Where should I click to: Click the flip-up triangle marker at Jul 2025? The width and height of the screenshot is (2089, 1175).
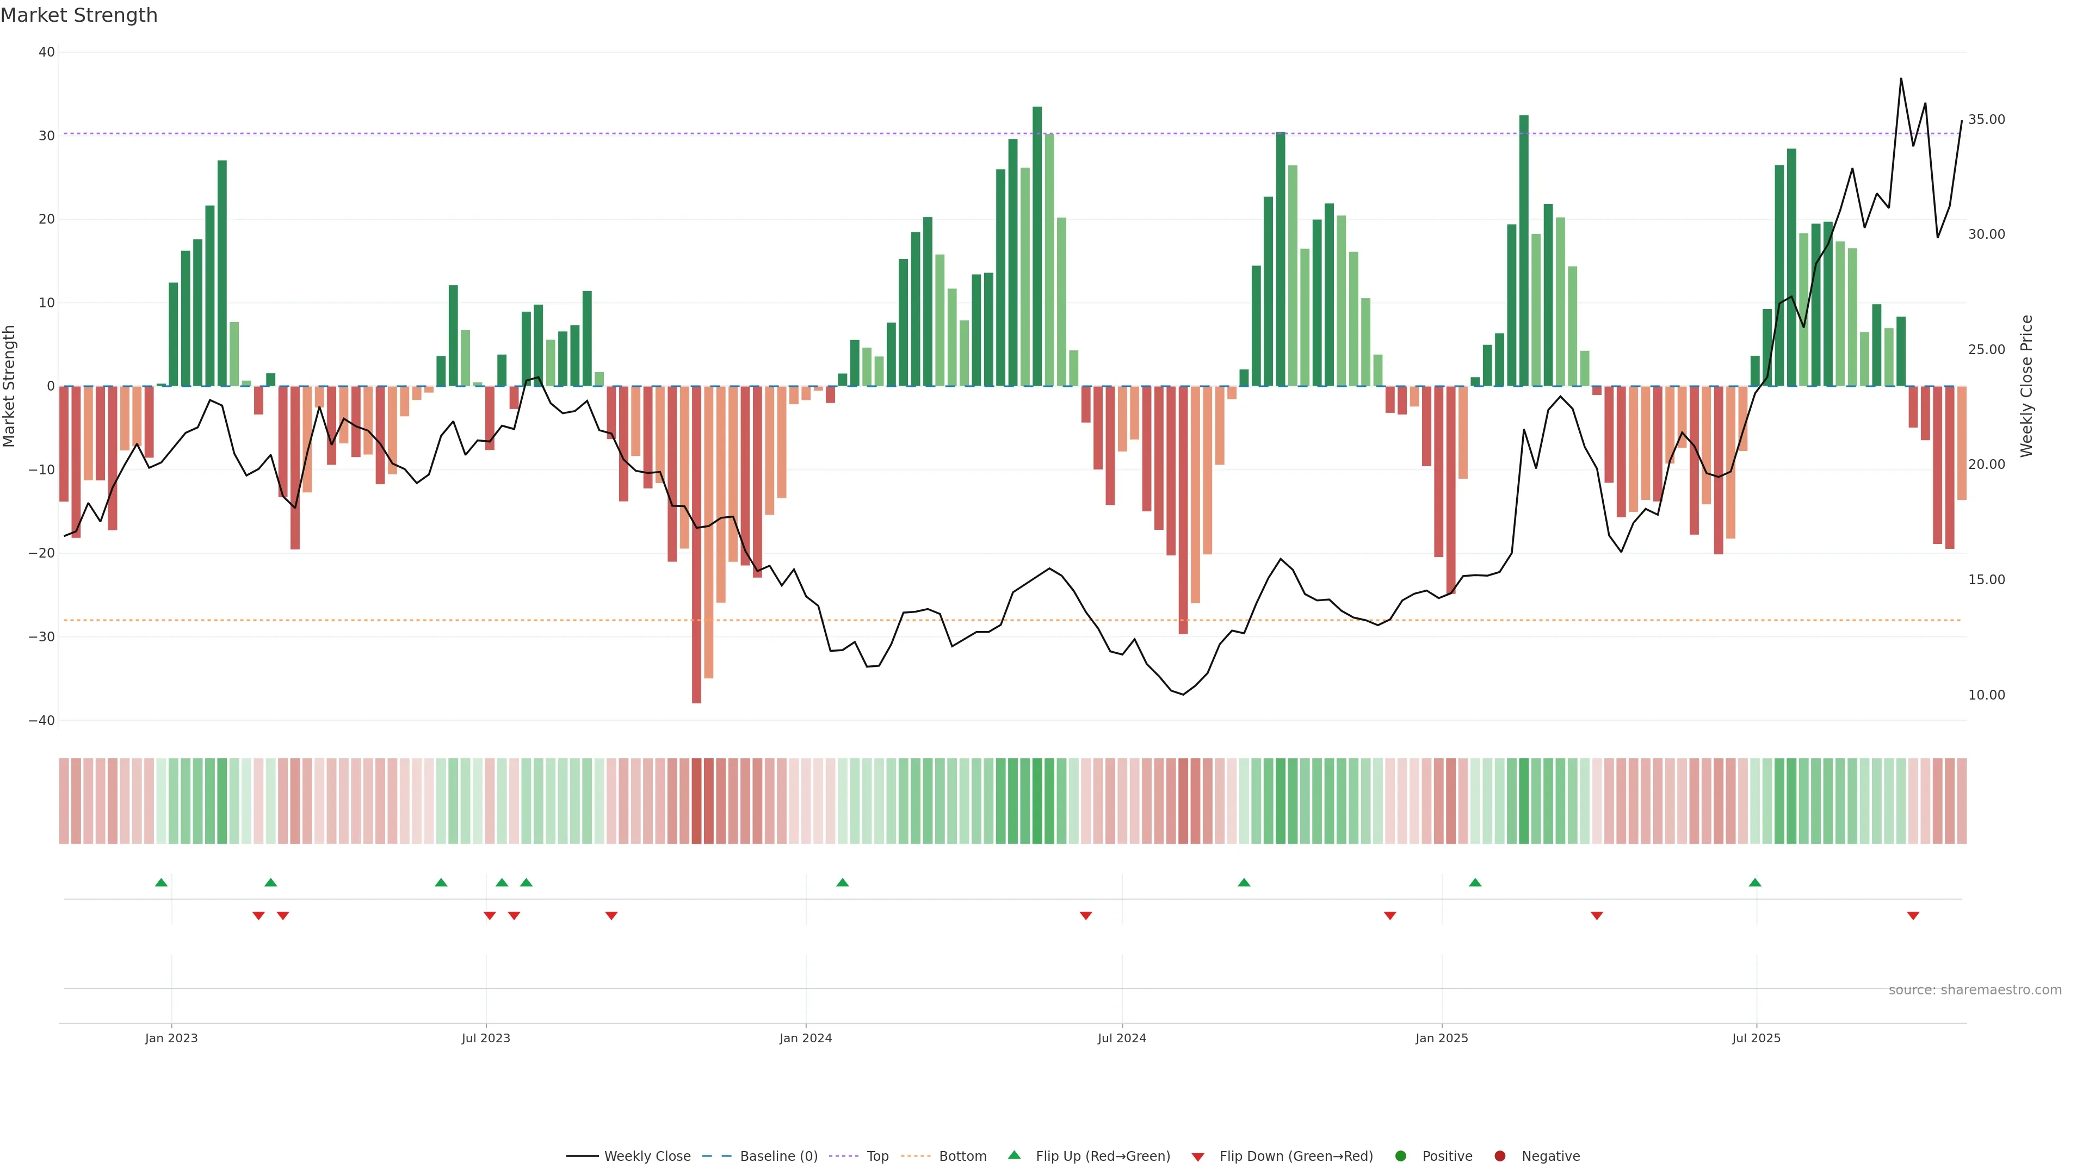(x=1755, y=882)
